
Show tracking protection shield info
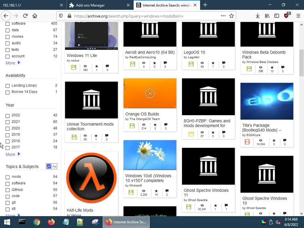[x=61, y=16]
